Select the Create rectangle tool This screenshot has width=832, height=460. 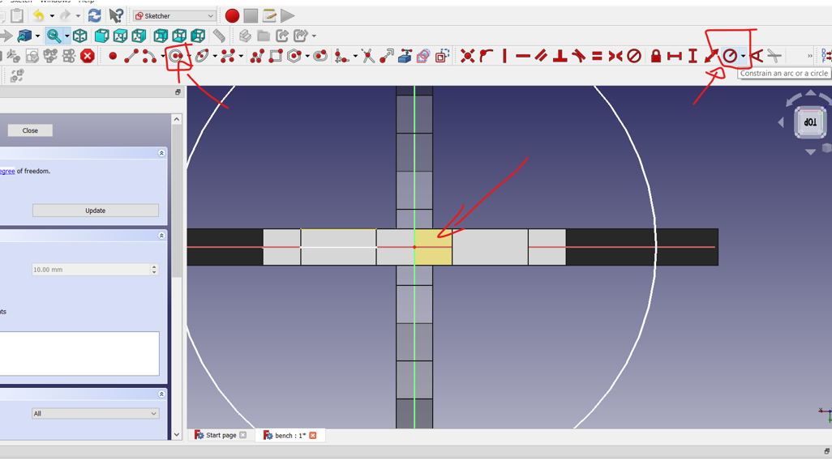[x=276, y=56]
